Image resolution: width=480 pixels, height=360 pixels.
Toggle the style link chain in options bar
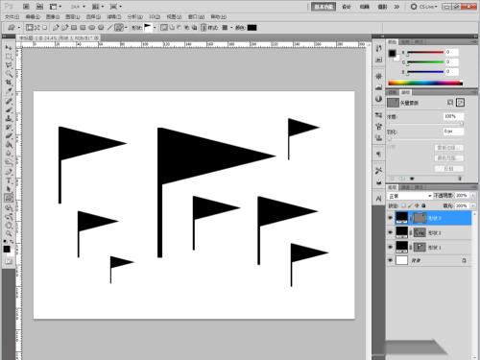tap(204, 28)
